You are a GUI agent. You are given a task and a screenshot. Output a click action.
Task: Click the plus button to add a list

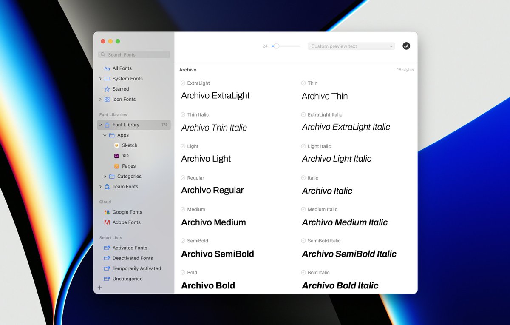(100, 288)
